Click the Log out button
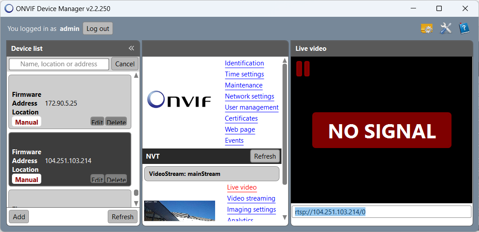 pos(98,29)
